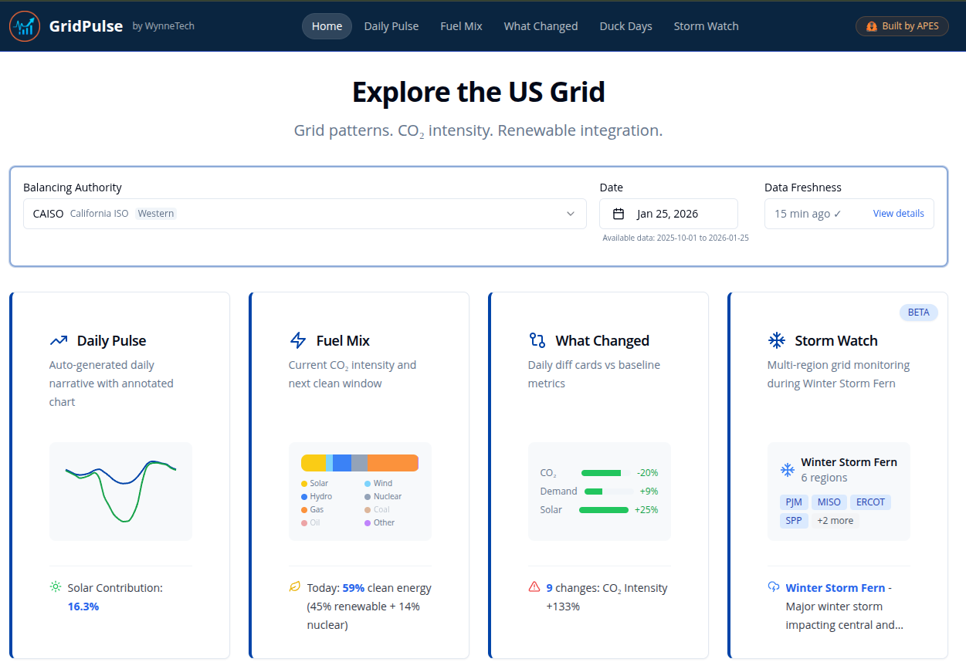Click the solar sun icon near Solar Contribution
The image size is (966, 669).
[54, 587]
